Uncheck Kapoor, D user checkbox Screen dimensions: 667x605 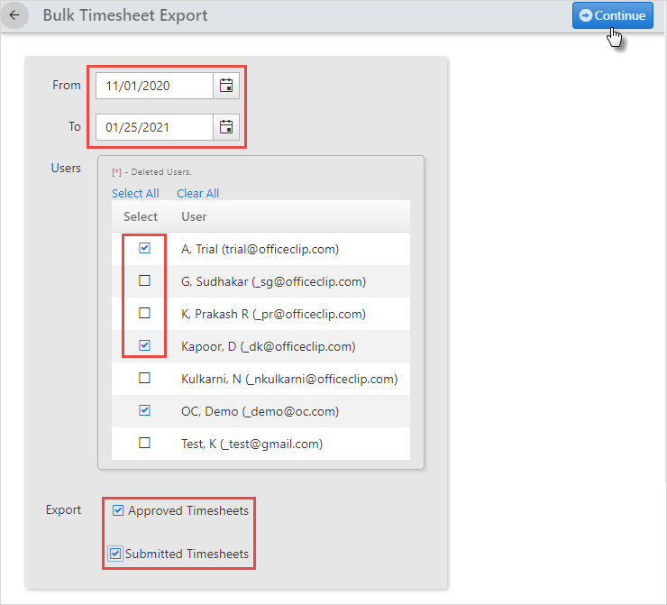click(144, 345)
